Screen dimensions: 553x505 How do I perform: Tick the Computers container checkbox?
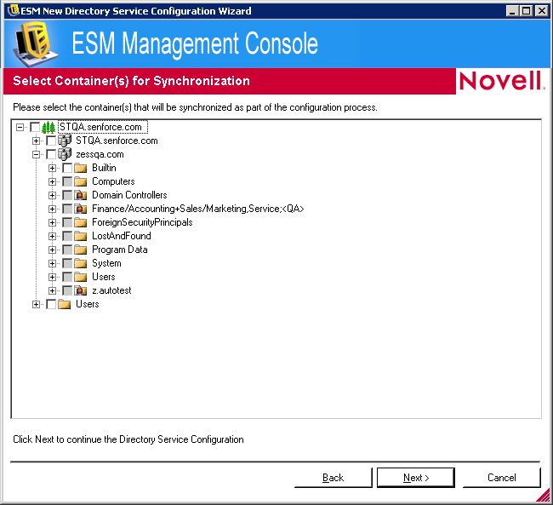[x=67, y=181]
